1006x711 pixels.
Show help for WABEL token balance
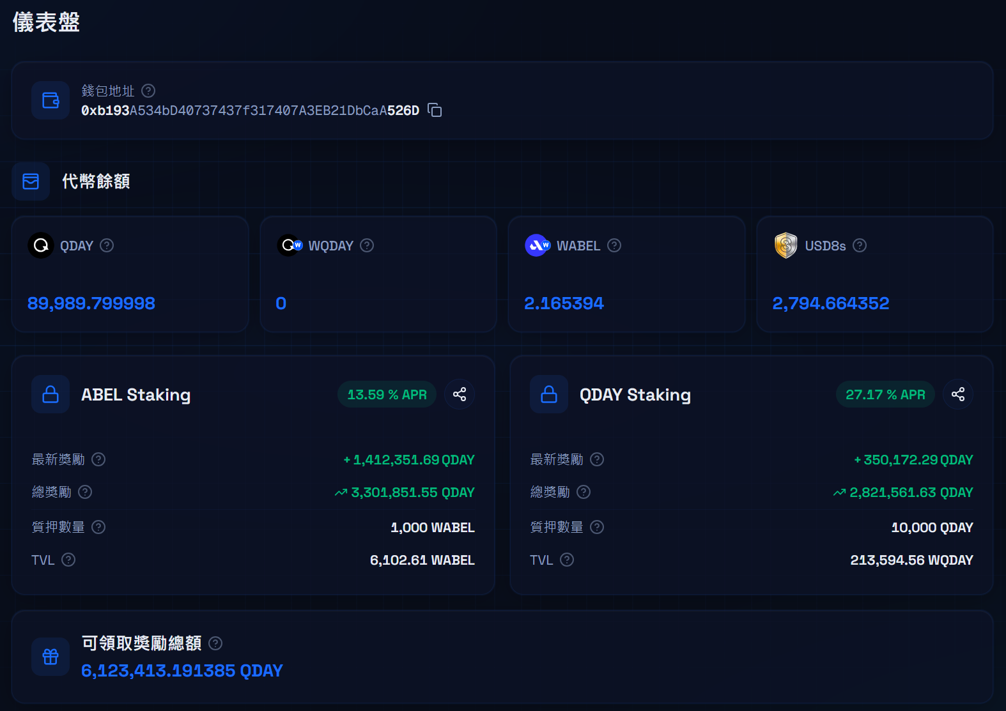(x=614, y=245)
